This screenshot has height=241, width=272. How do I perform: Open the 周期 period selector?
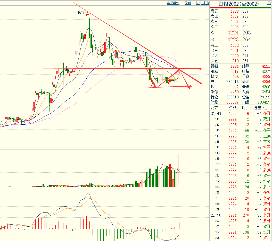coord(188,3)
